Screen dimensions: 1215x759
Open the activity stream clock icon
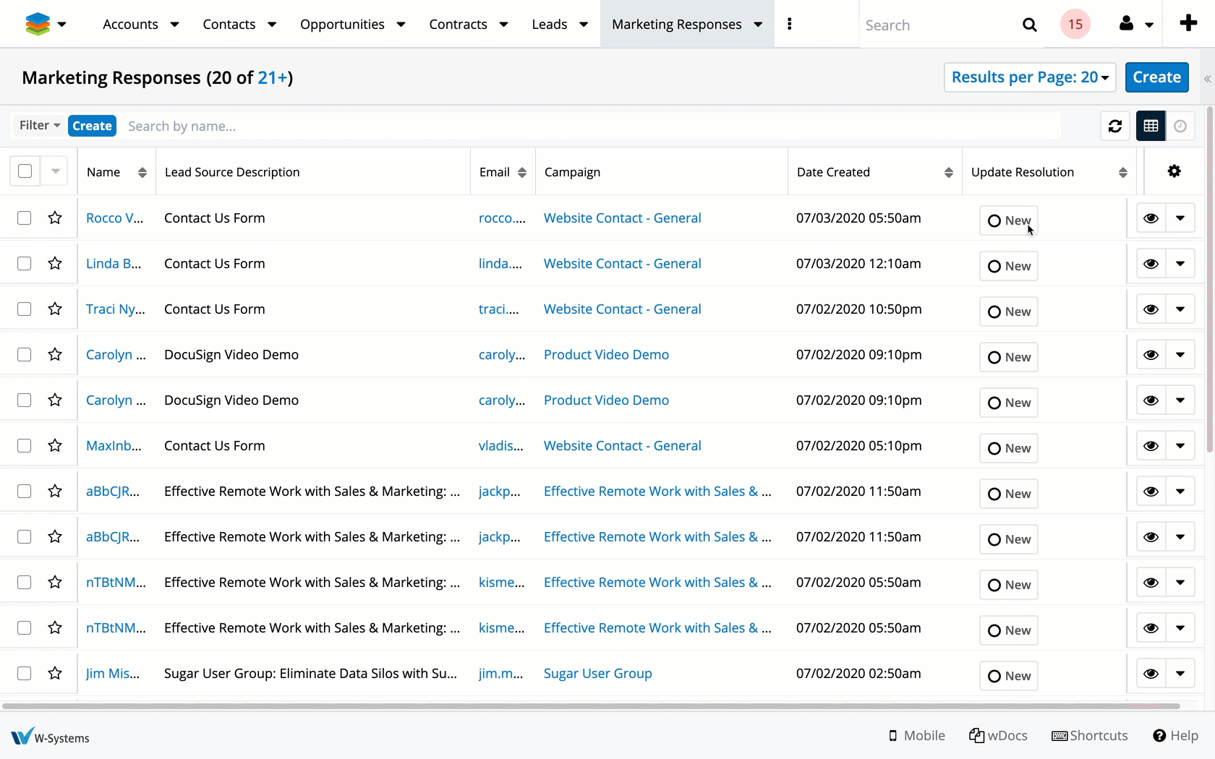(x=1180, y=126)
